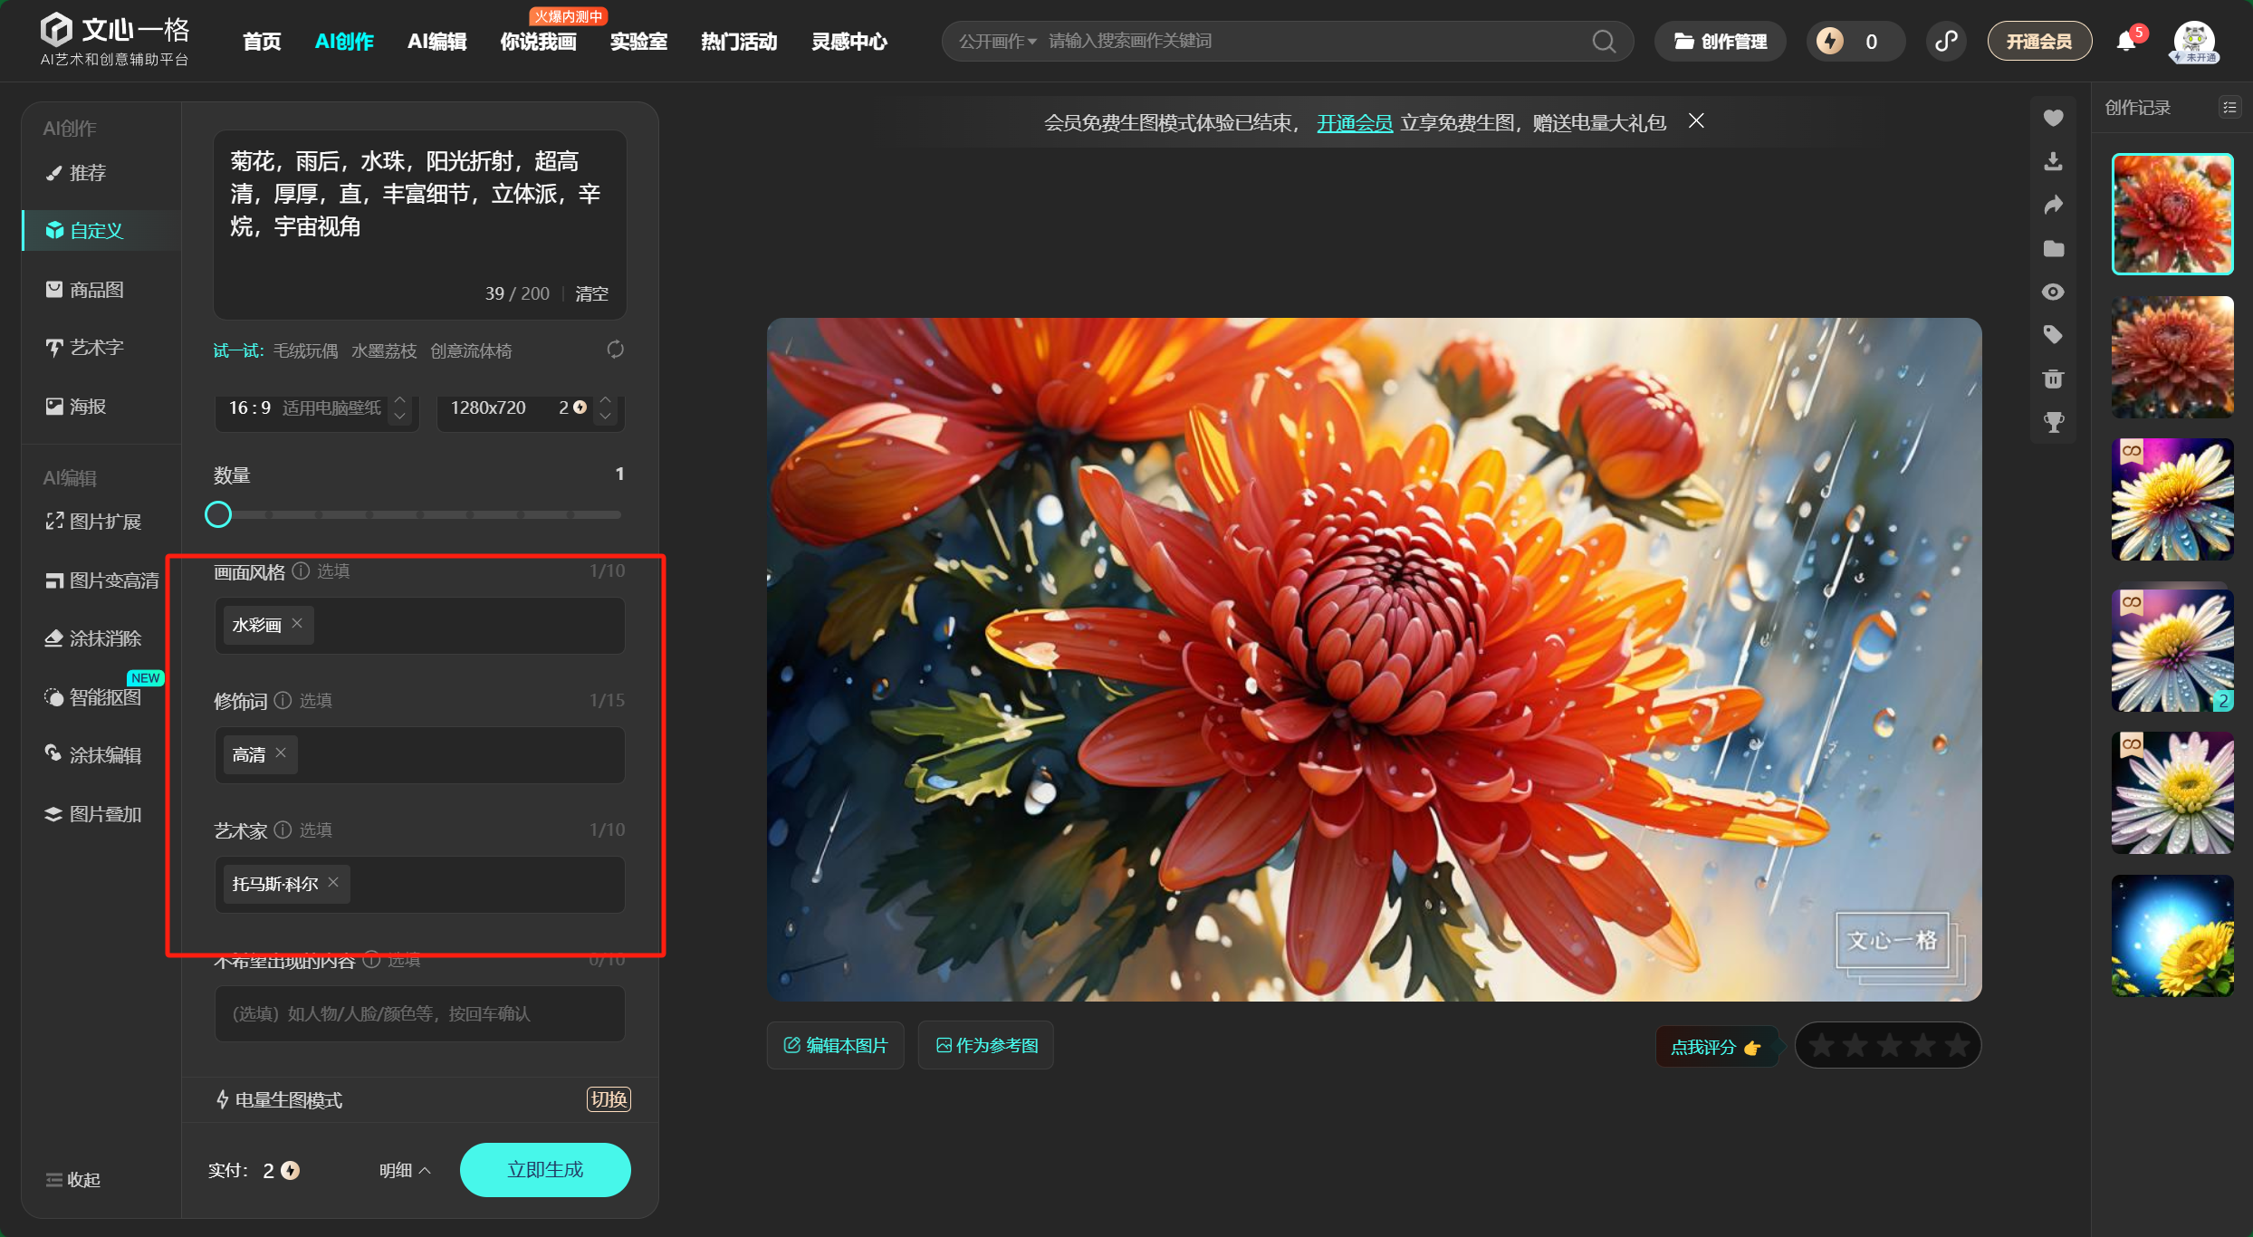Click the 开通会员 link in the banner
The image size is (2253, 1237).
1354,123
